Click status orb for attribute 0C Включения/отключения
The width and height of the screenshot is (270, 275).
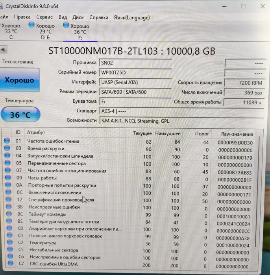point(8,192)
